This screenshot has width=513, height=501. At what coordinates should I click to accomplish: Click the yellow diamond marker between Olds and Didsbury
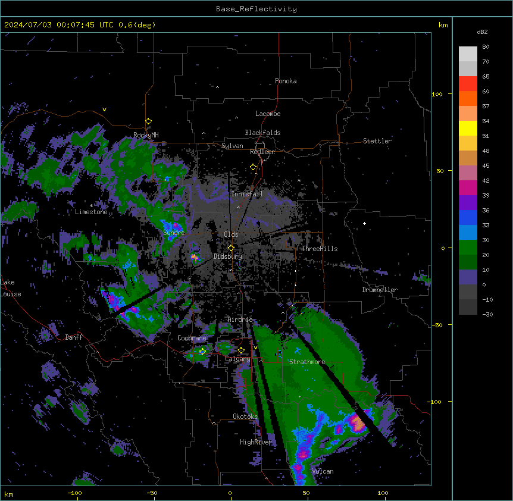tap(231, 248)
